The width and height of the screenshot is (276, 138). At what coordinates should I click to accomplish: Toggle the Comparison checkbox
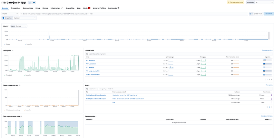coord(3,18)
